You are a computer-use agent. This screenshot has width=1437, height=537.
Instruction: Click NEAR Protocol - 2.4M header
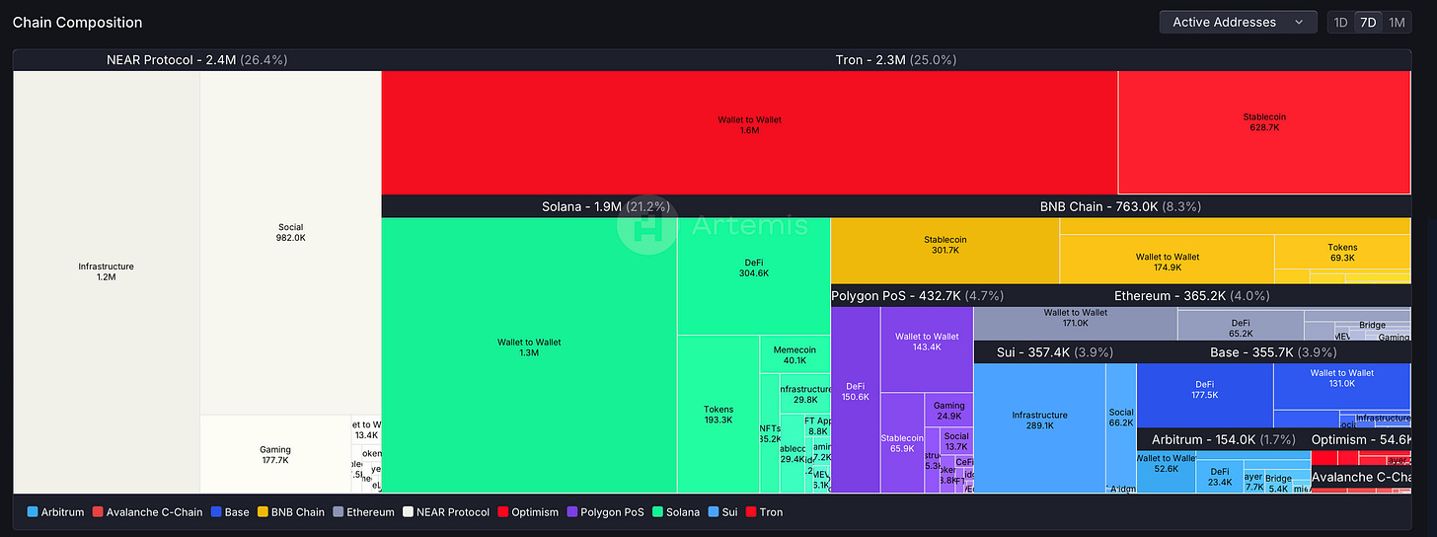pyautogui.click(x=197, y=60)
